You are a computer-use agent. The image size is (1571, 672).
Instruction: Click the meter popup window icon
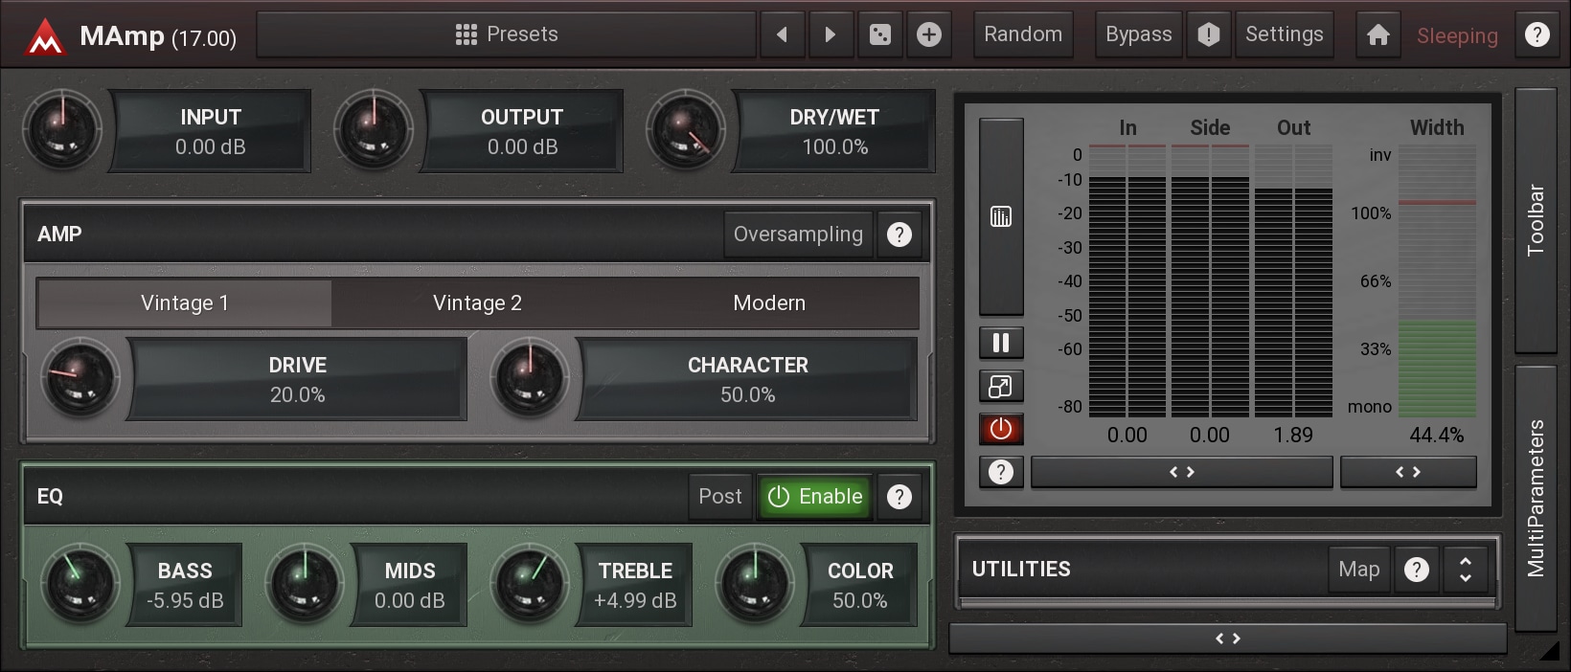tap(1001, 386)
